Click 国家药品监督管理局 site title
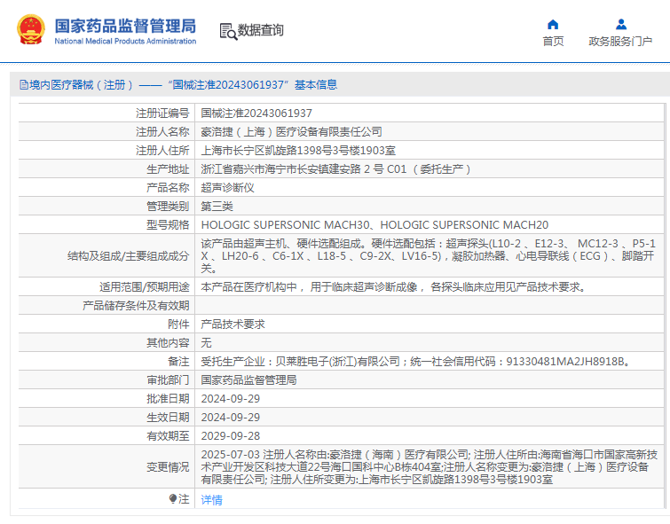 point(125,26)
